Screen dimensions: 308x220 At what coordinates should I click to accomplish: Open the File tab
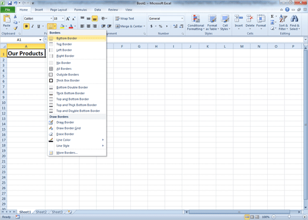pyautogui.click(x=8, y=9)
